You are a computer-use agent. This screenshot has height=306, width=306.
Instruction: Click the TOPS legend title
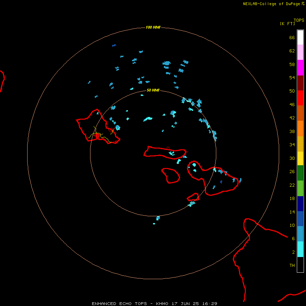click(x=299, y=20)
